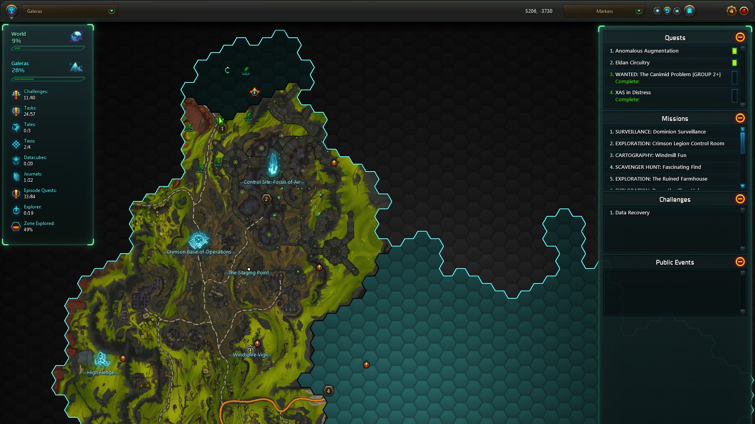Click the Episode Quests stat icon
Image resolution: width=755 pixels, height=424 pixels.
(16, 194)
